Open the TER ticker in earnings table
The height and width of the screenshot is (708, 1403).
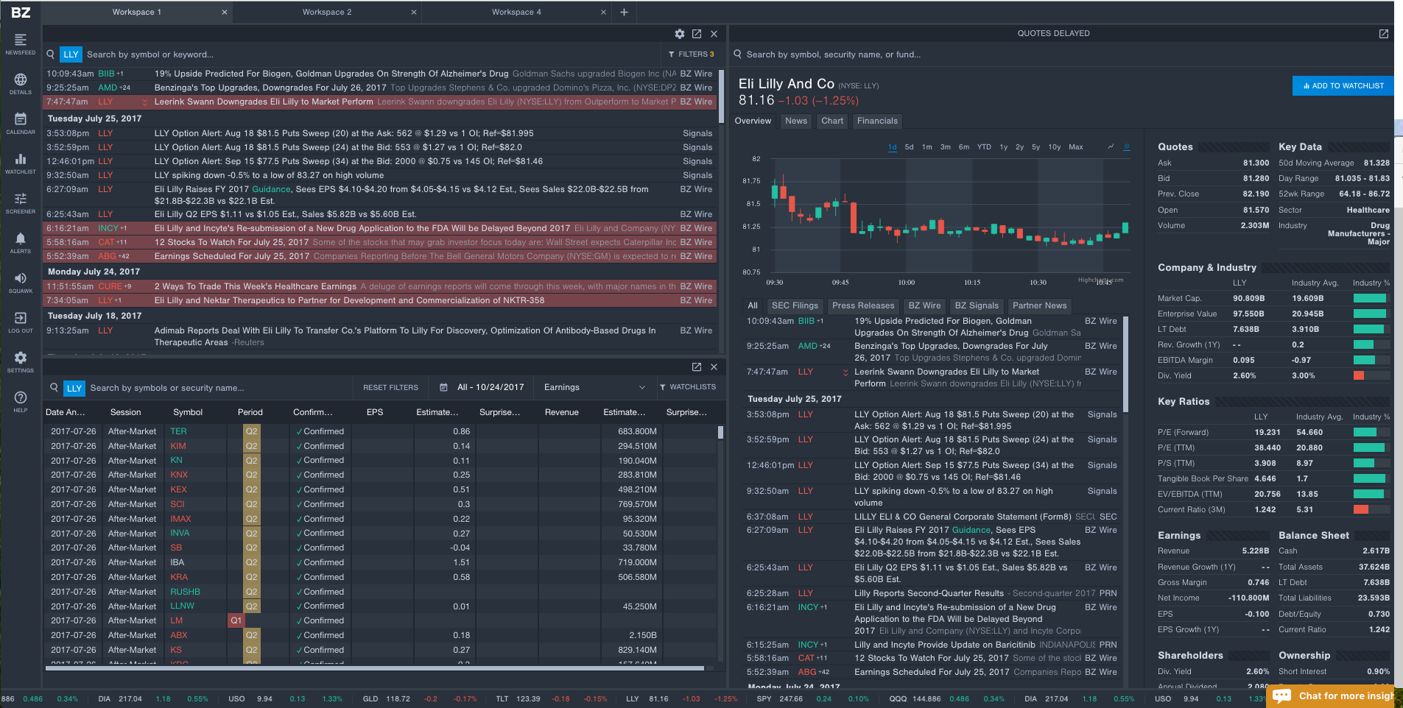click(x=179, y=431)
